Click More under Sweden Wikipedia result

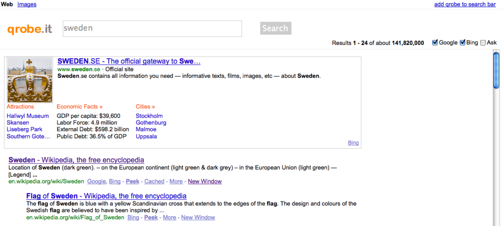[x=176, y=181]
